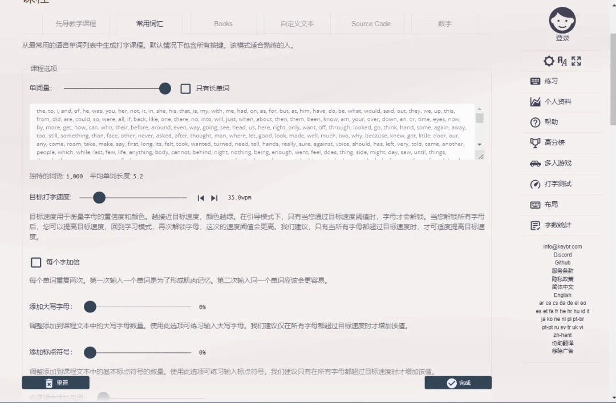Click the document icon for 字数统计
616x403 pixels.
535,226
